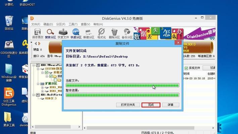238x134 pixels.
Task: Go to previous disk with left arrow
Action: pyautogui.click(x=36, y=44)
